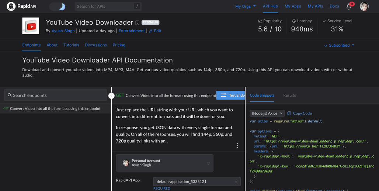Focus the Search endpoints field
Image resolution: width=379 pixels, height=191 pixels.
pyautogui.click(x=56, y=95)
